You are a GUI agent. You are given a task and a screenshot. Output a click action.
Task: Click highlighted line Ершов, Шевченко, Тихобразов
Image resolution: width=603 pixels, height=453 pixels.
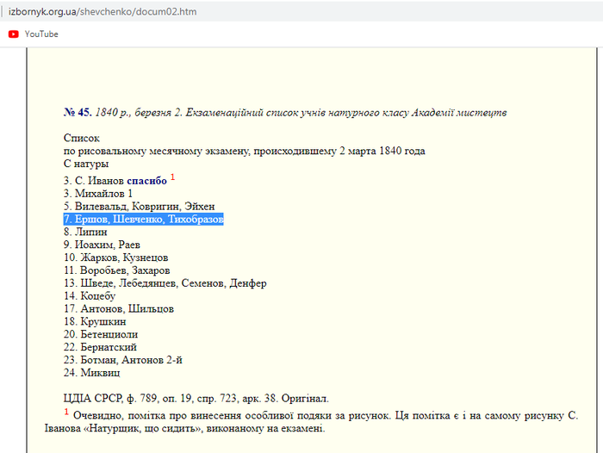click(x=143, y=220)
